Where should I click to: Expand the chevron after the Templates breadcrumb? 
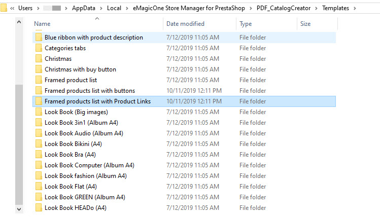pyautogui.click(x=355, y=8)
